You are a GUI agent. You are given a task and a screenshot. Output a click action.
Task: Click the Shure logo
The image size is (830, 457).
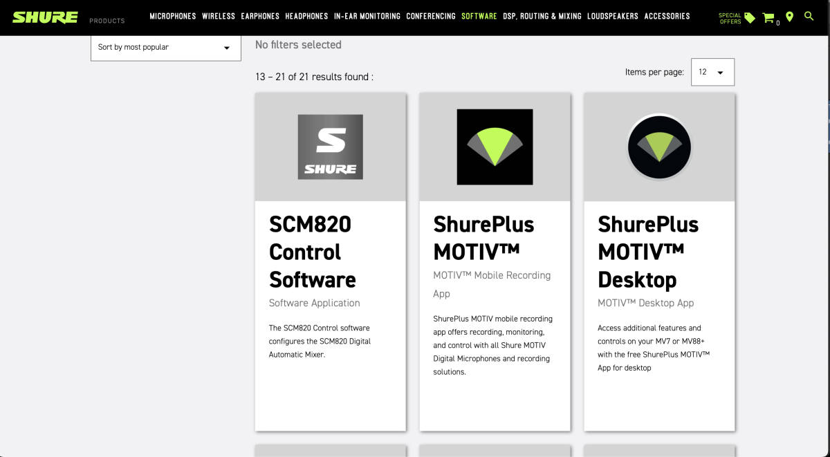pyautogui.click(x=45, y=17)
